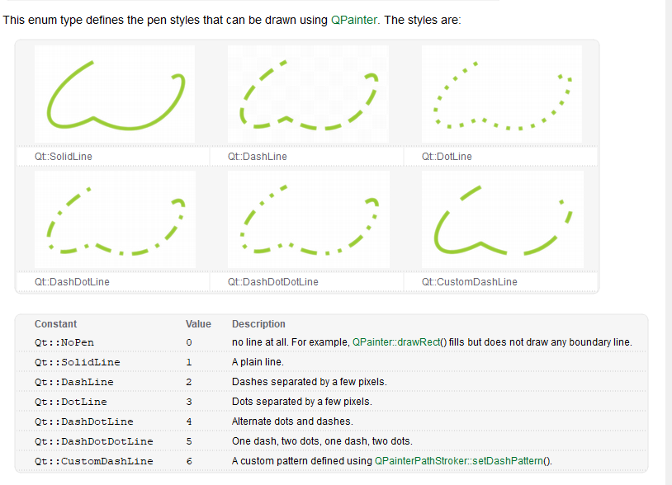Follow the QPainter::drawRect link

(396, 342)
